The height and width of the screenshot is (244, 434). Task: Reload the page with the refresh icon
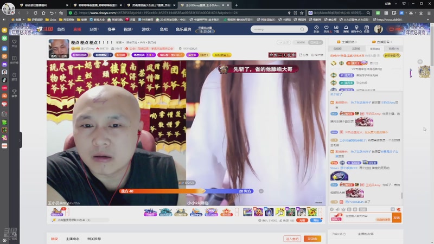35,12
